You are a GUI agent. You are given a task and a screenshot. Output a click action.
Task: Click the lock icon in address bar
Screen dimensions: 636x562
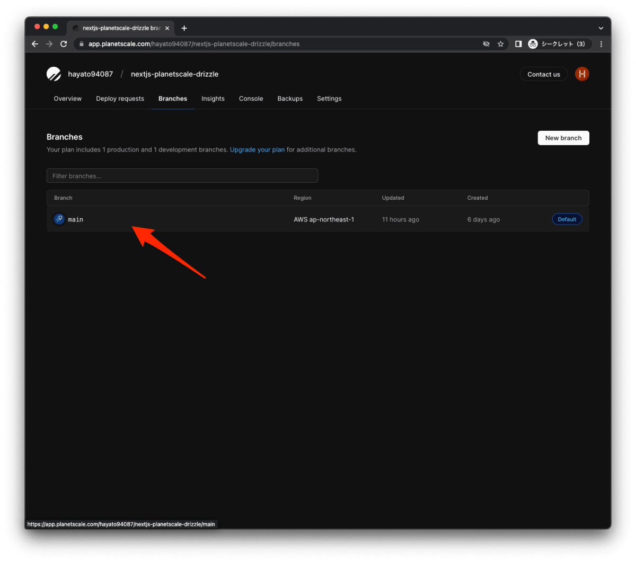click(x=82, y=44)
